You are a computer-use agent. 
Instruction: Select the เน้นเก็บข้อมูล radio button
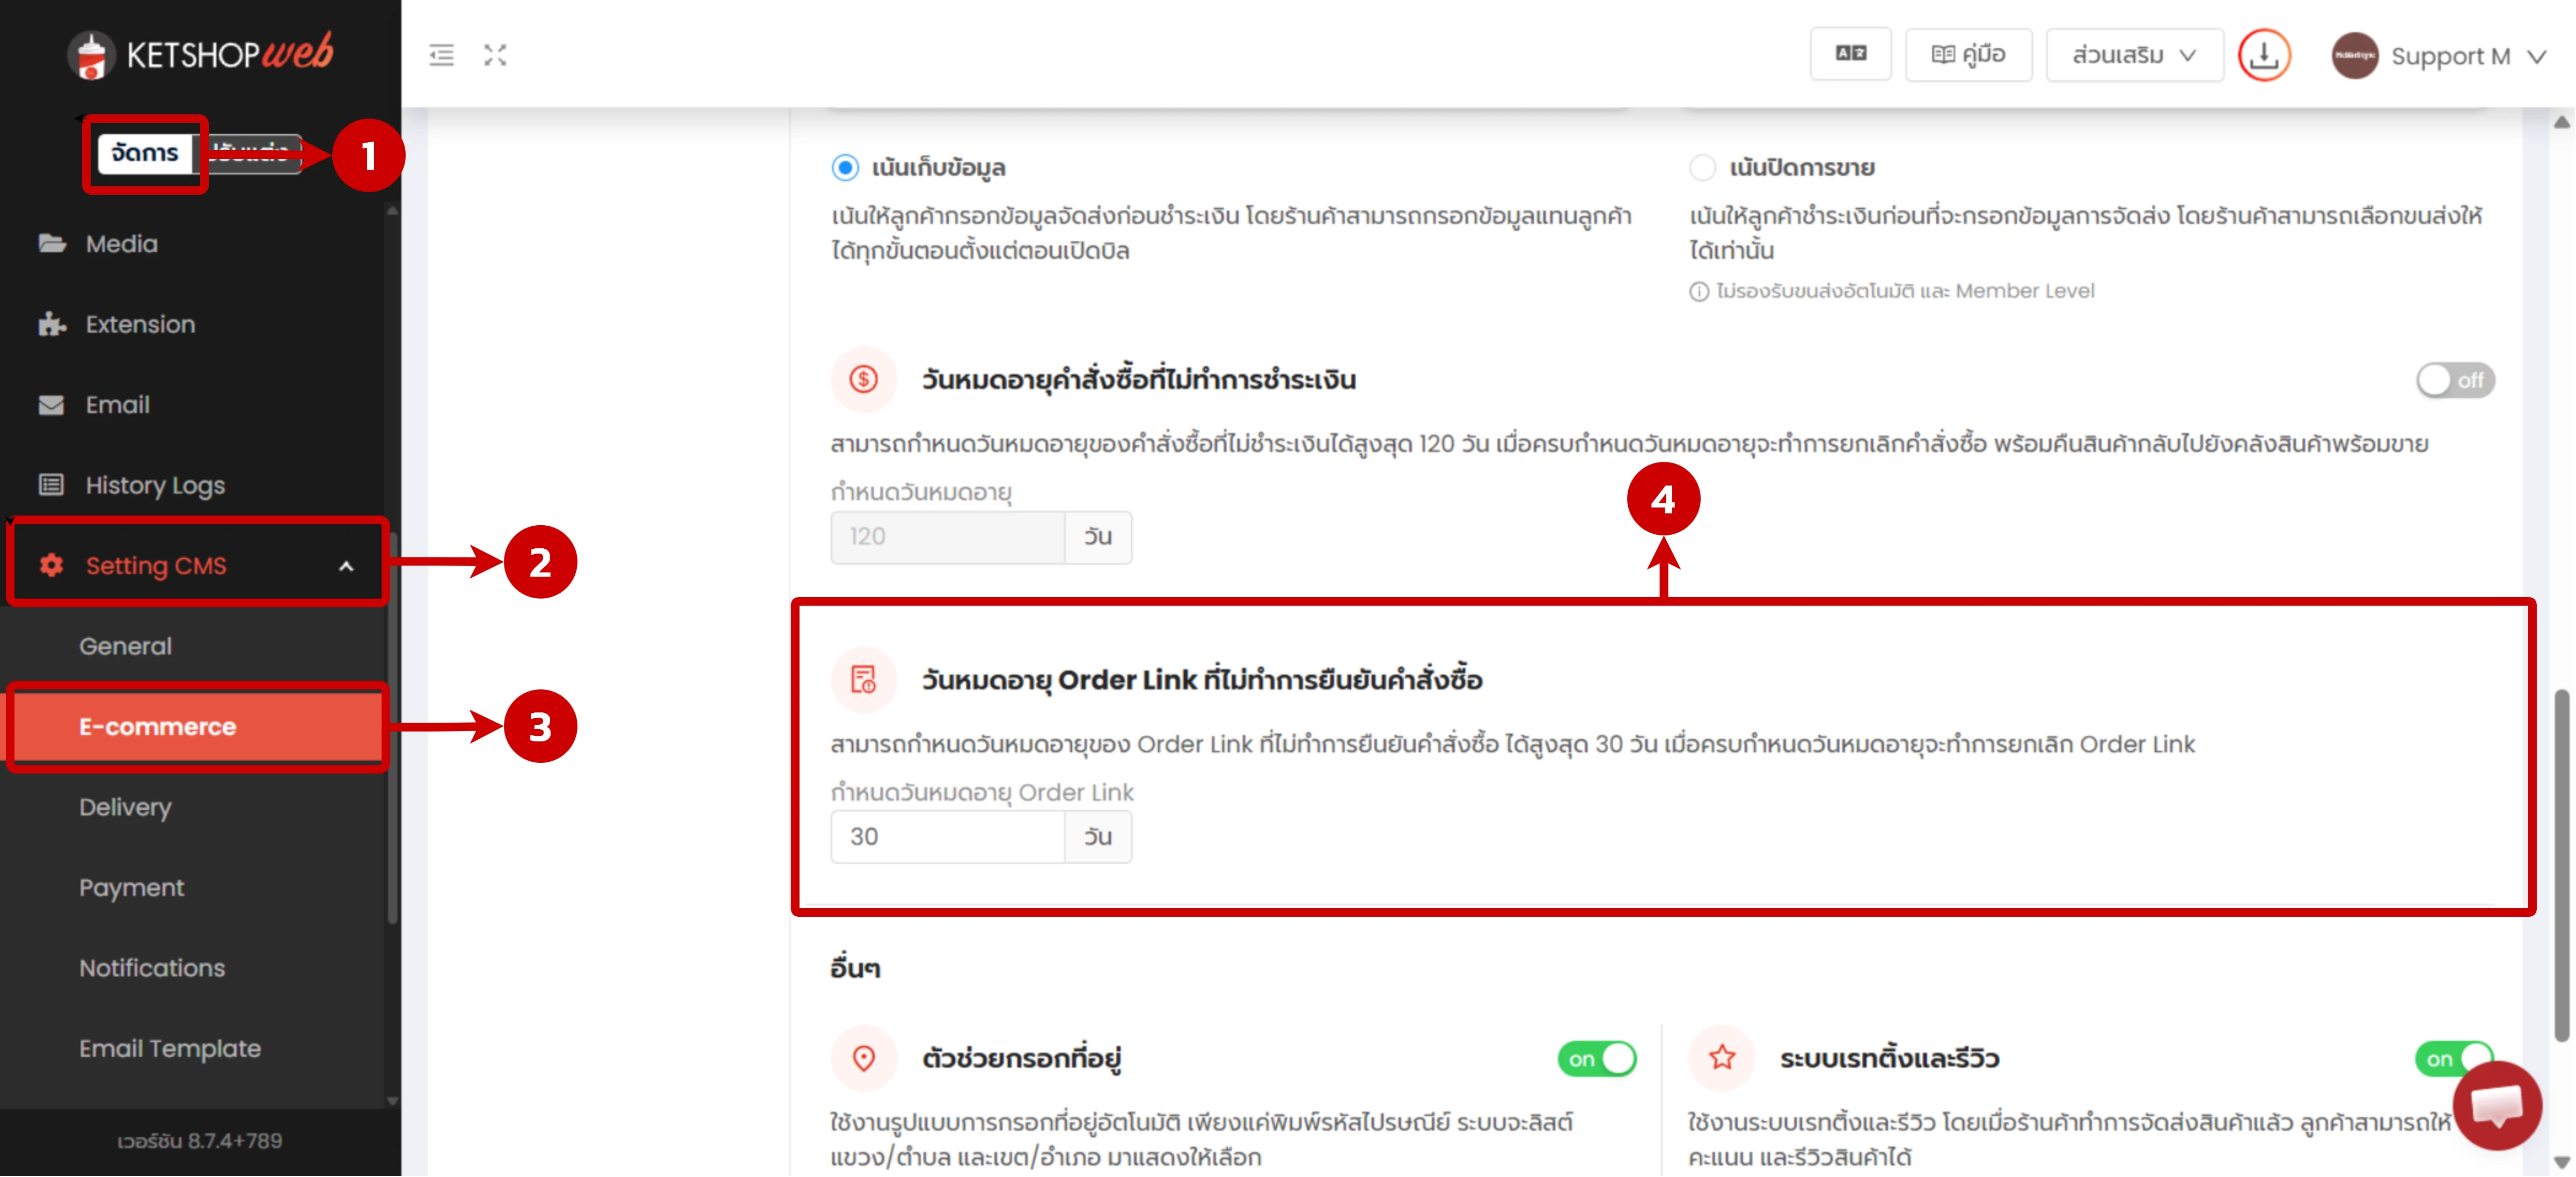pos(845,168)
